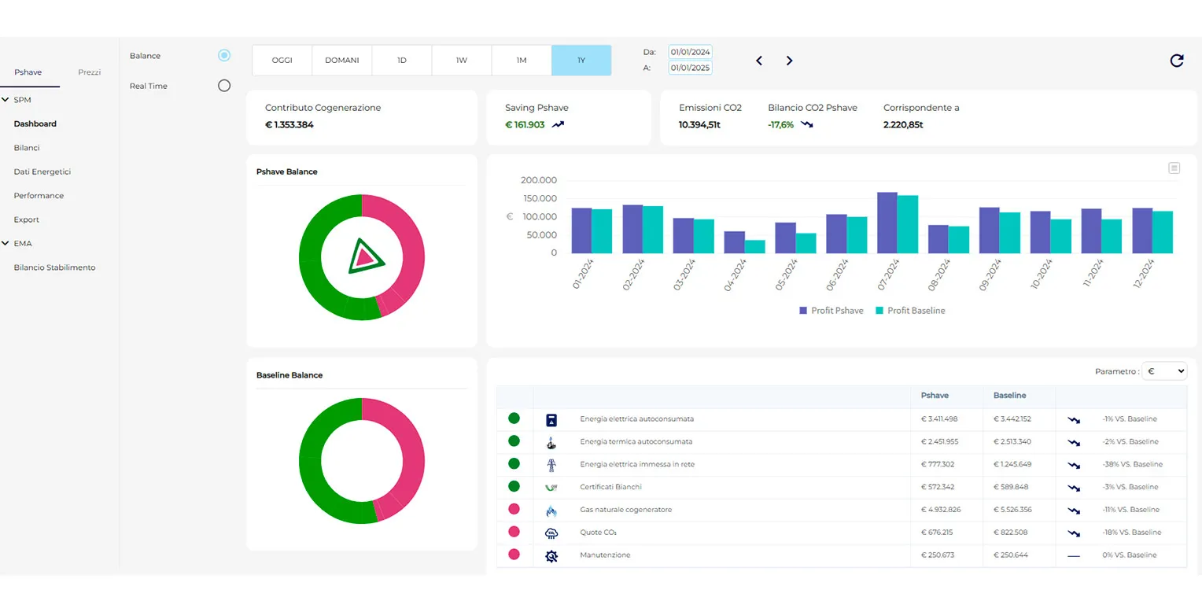Viewport: 1202px width, 612px height.
Task: Open the Performance sidebar link
Action: (x=39, y=195)
